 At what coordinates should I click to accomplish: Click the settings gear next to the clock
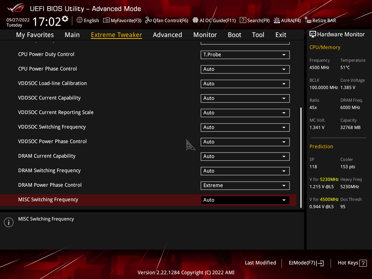click(65, 19)
